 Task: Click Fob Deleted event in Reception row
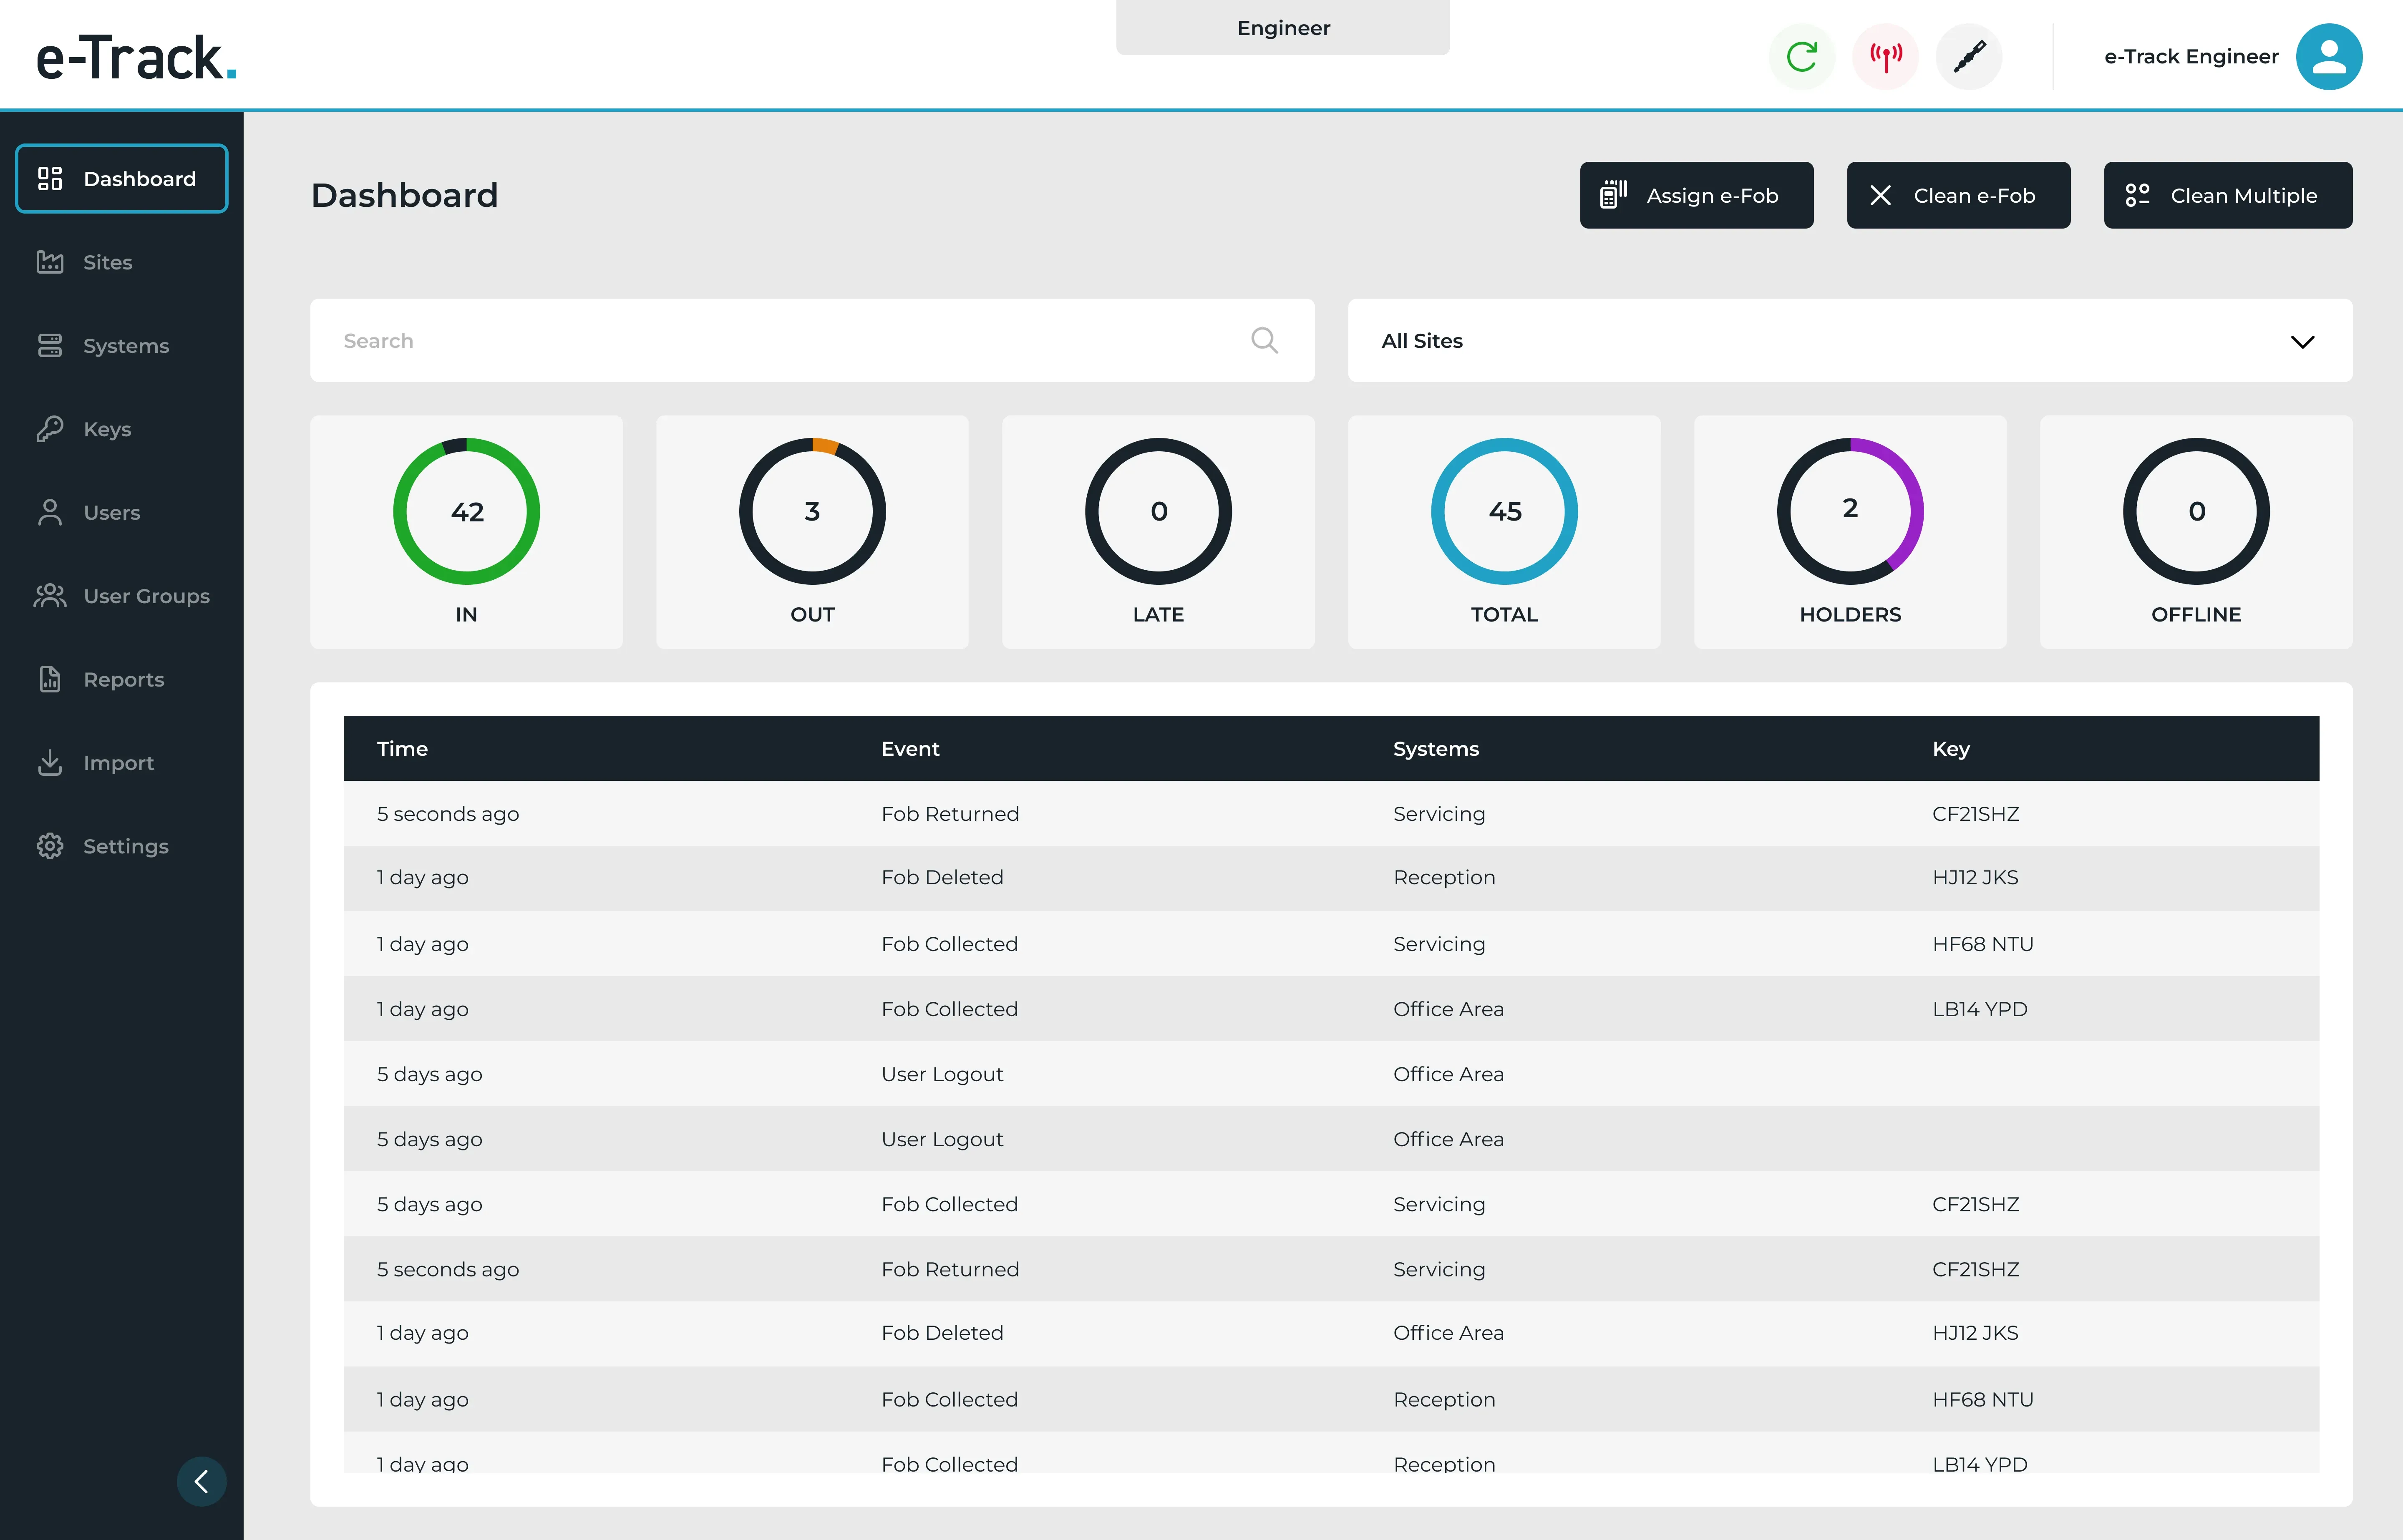942,877
